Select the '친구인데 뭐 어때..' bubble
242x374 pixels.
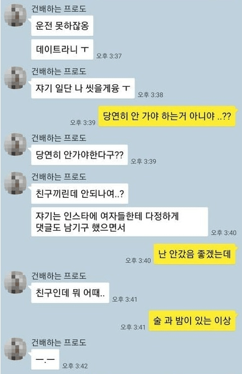(x=70, y=293)
